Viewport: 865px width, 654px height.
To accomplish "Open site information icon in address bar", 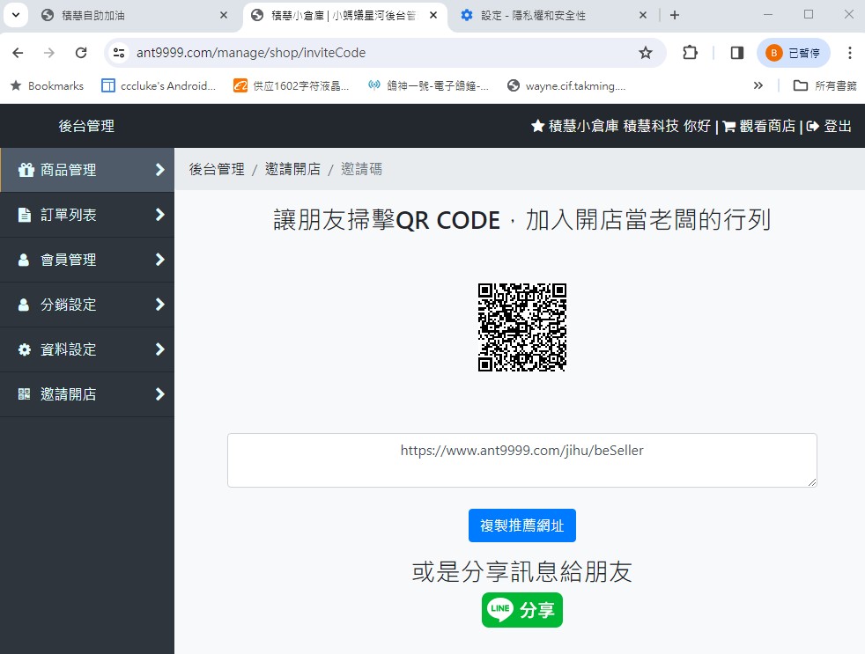I will point(119,53).
